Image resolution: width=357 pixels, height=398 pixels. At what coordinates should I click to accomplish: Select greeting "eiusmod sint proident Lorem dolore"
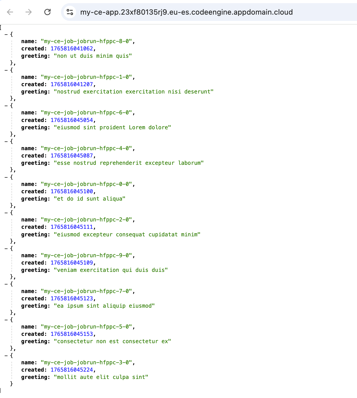pos(112,127)
